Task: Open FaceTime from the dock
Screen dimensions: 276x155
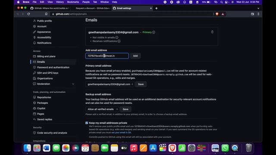Action: pos(104,148)
